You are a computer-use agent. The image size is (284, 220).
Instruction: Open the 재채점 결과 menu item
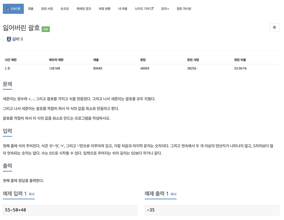click(84, 9)
